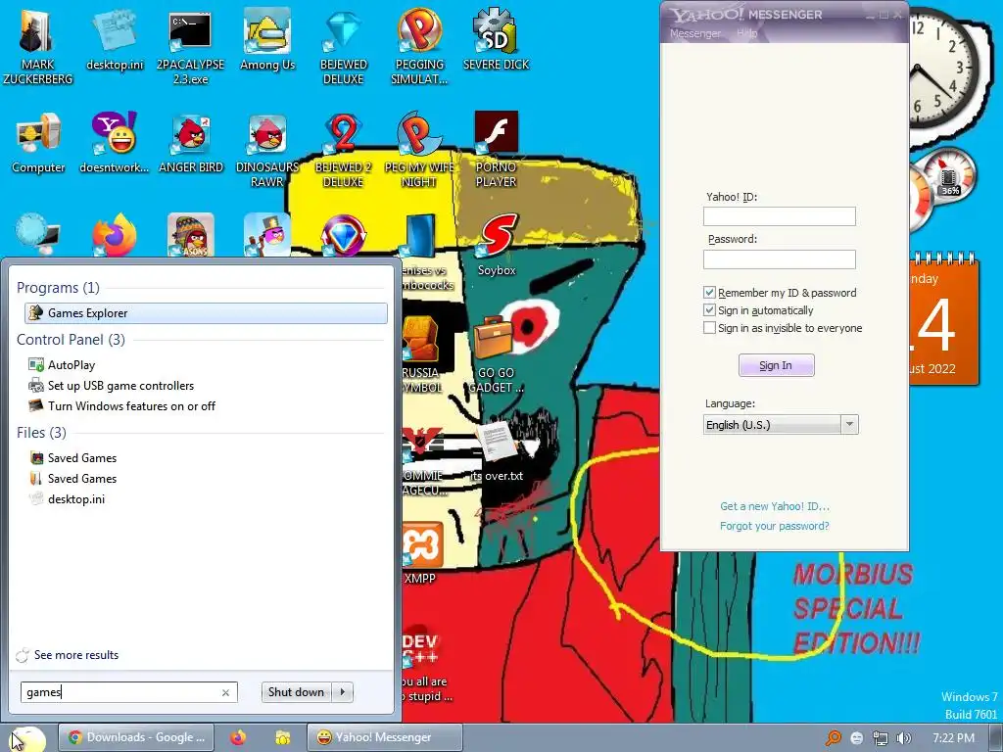Launch the XMPP desktop shortcut
The height and width of the screenshot is (752, 1003).
[x=421, y=552]
